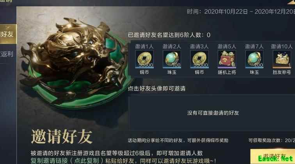Click the 活动期间分享 bonus note text
This screenshot has height=164, width=295.
click(178, 140)
